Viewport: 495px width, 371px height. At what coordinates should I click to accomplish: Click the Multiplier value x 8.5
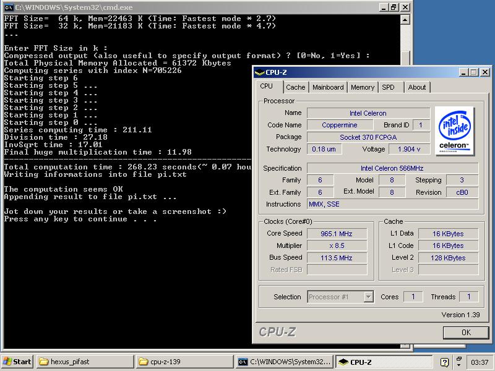[x=337, y=245]
